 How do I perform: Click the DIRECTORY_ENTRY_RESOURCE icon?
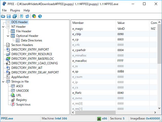point(8,54)
